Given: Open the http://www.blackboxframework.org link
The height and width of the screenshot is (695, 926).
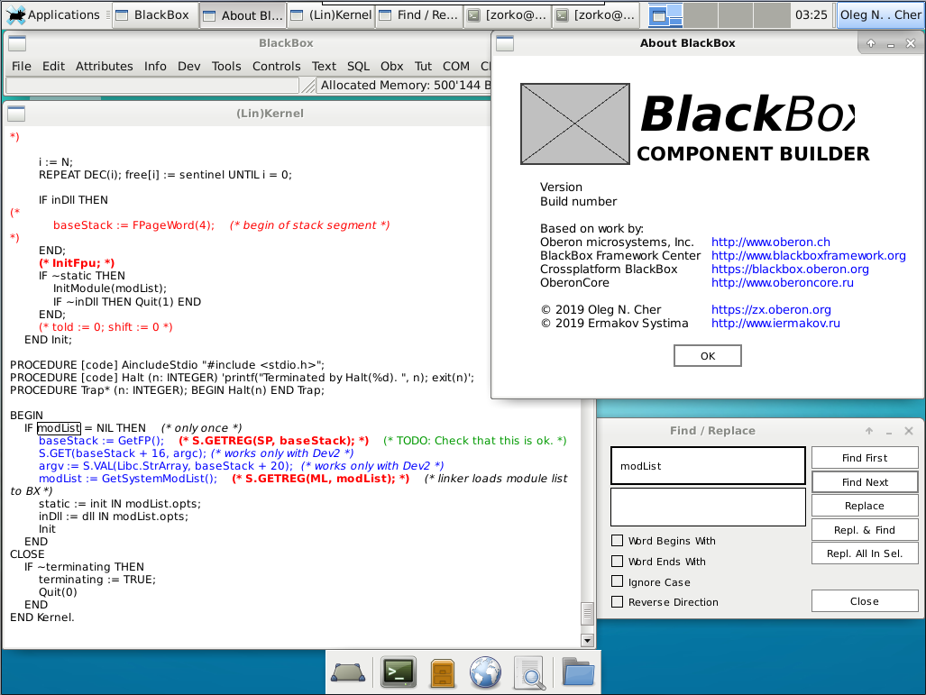Looking at the screenshot, I should pyautogui.click(x=809, y=256).
